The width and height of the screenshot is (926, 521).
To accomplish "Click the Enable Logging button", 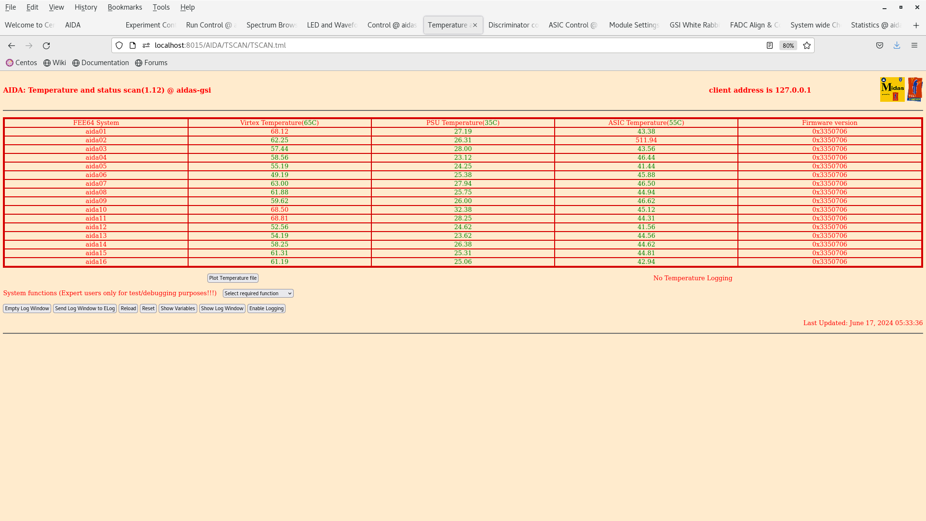I will click(267, 309).
